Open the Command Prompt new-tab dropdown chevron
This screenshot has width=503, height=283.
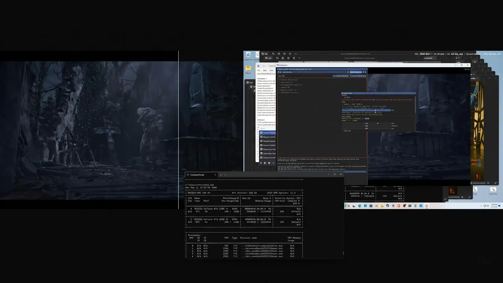tap(225, 175)
